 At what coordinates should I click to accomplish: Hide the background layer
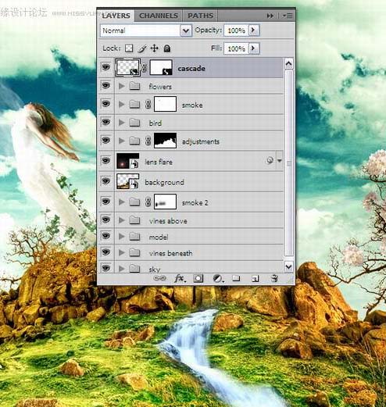click(105, 181)
